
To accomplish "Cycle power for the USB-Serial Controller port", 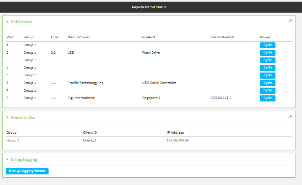I will tap(268, 83).
